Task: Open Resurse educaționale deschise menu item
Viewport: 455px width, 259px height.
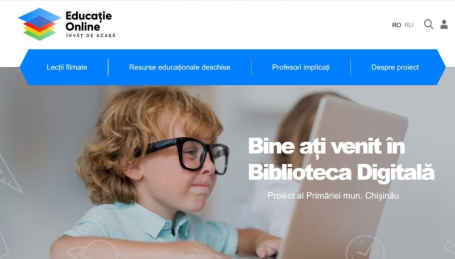Action: (x=180, y=67)
